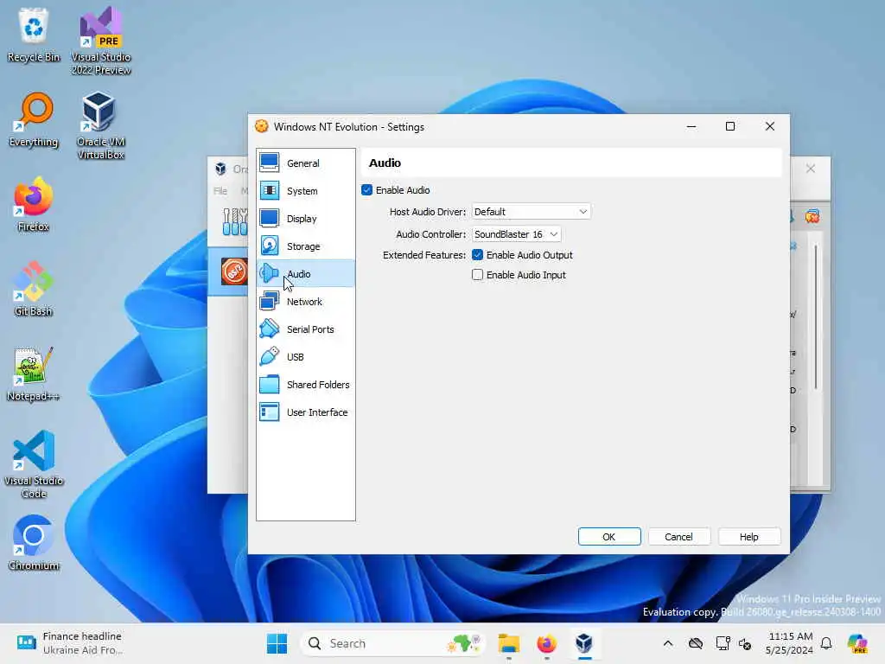This screenshot has width=885, height=664.
Task: Open File Explorer from the taskbar
Action: pyautogui.click(x=508, y=643)
